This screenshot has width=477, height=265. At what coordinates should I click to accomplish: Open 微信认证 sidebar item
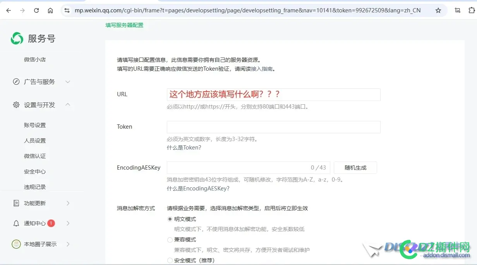[35, 156]
